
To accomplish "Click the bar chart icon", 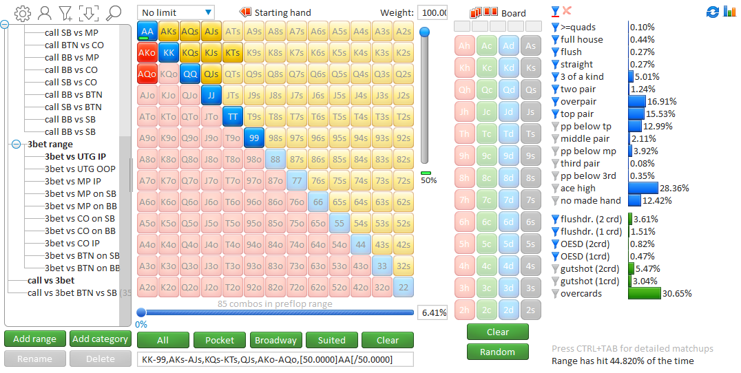I will [730, 11].
